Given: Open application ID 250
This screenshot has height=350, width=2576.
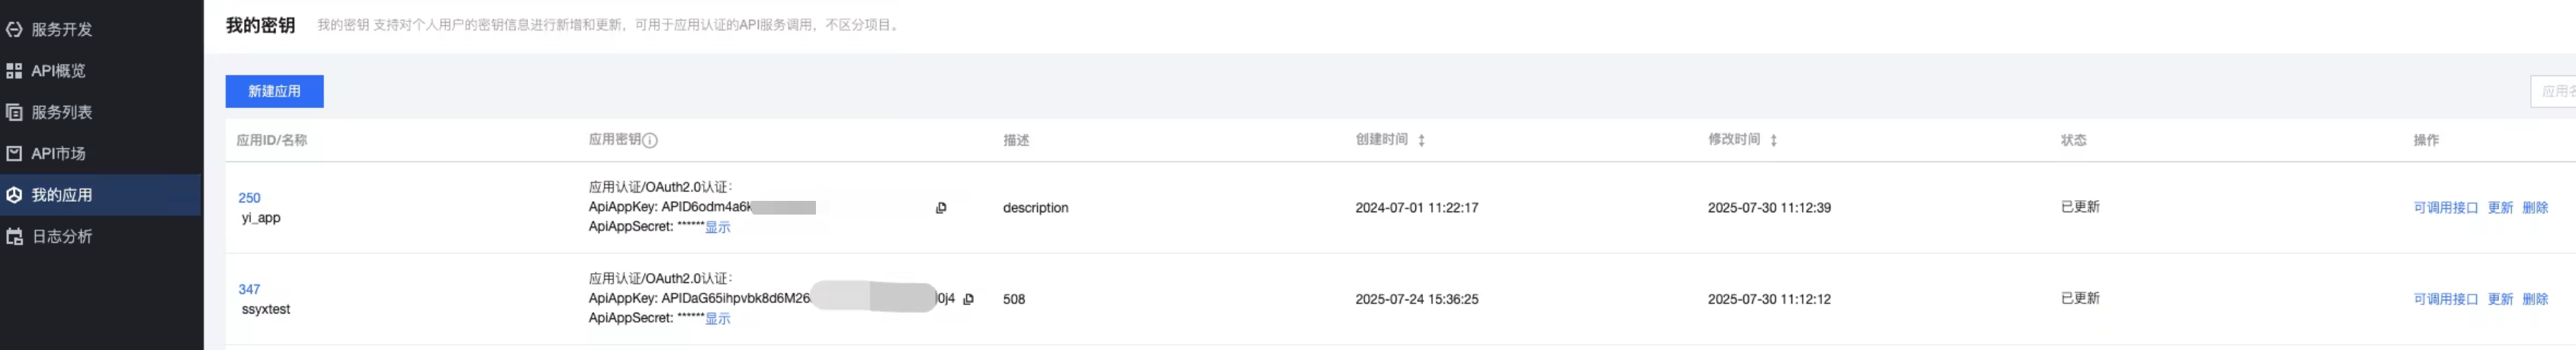Looking at the screenshot, I should (x=249, y=199).
